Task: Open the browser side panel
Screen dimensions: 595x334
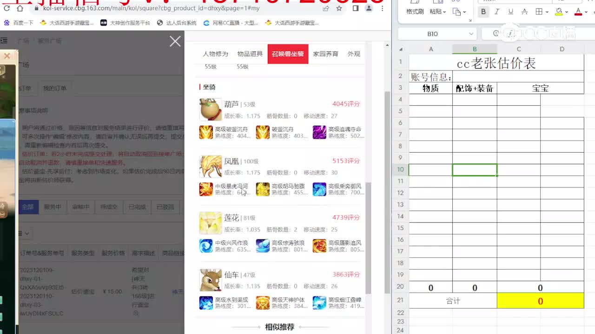Action: pyautogui.click(x=356, y=8)
